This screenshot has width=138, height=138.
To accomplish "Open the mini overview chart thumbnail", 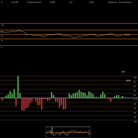I will click(68, 132).
